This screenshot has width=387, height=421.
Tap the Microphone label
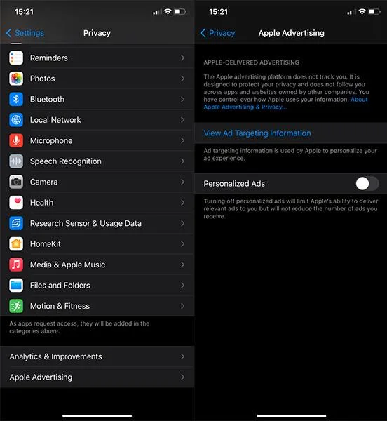point(51,141)
